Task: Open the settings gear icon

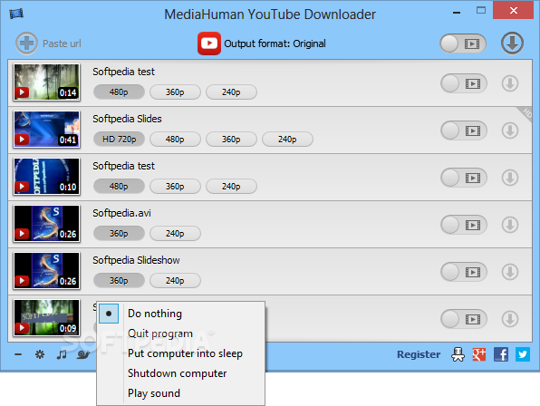Action: 40,354
